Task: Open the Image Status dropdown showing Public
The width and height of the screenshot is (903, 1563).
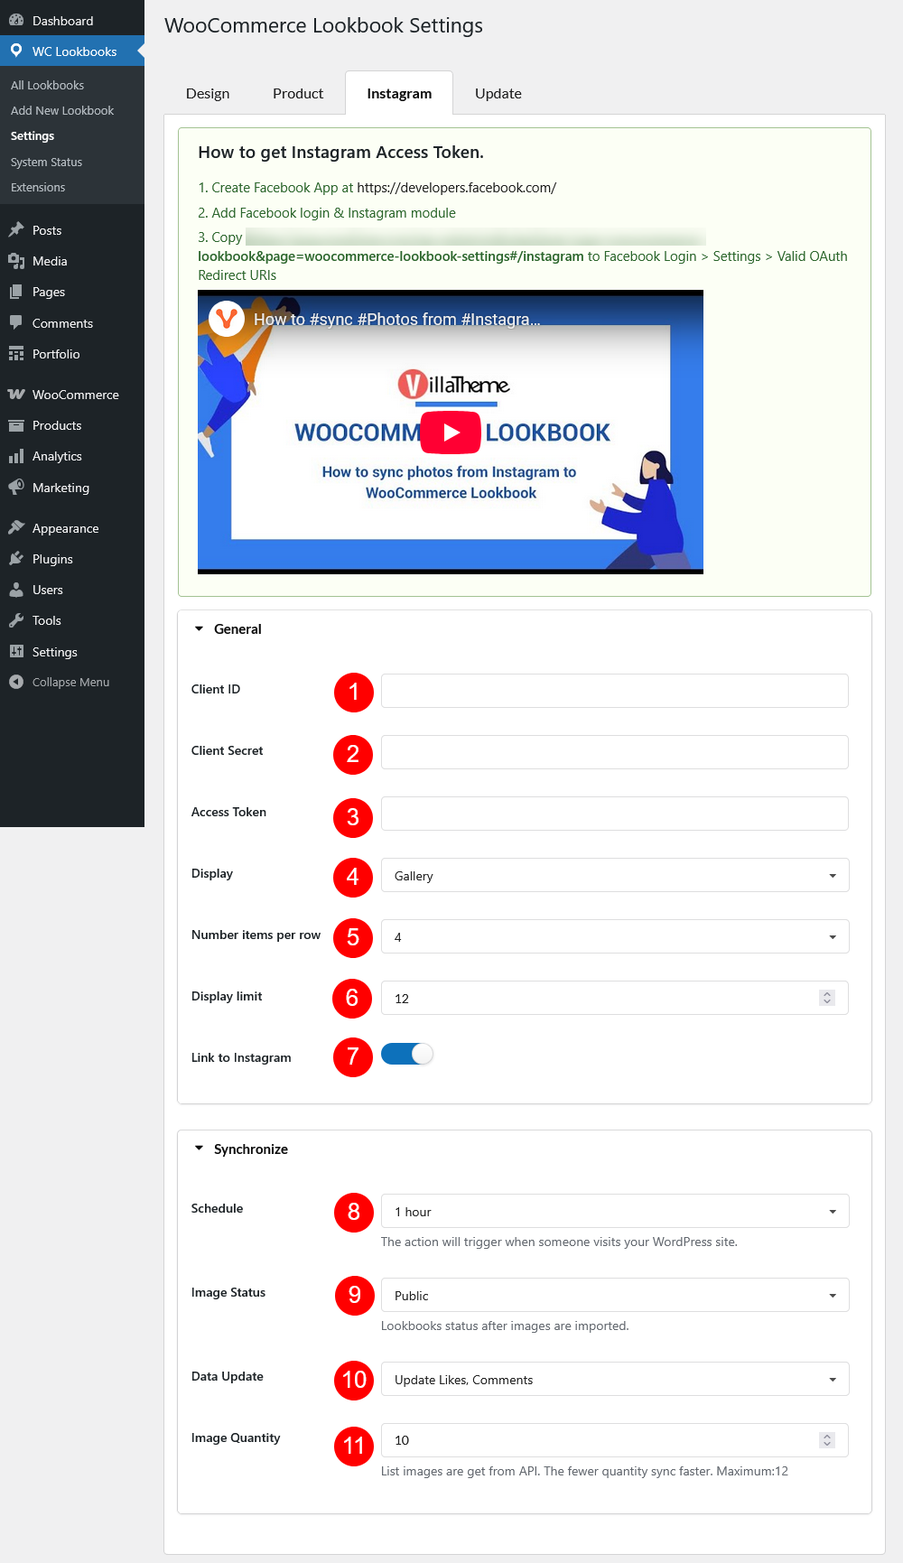Action: tap(615, 1295)
